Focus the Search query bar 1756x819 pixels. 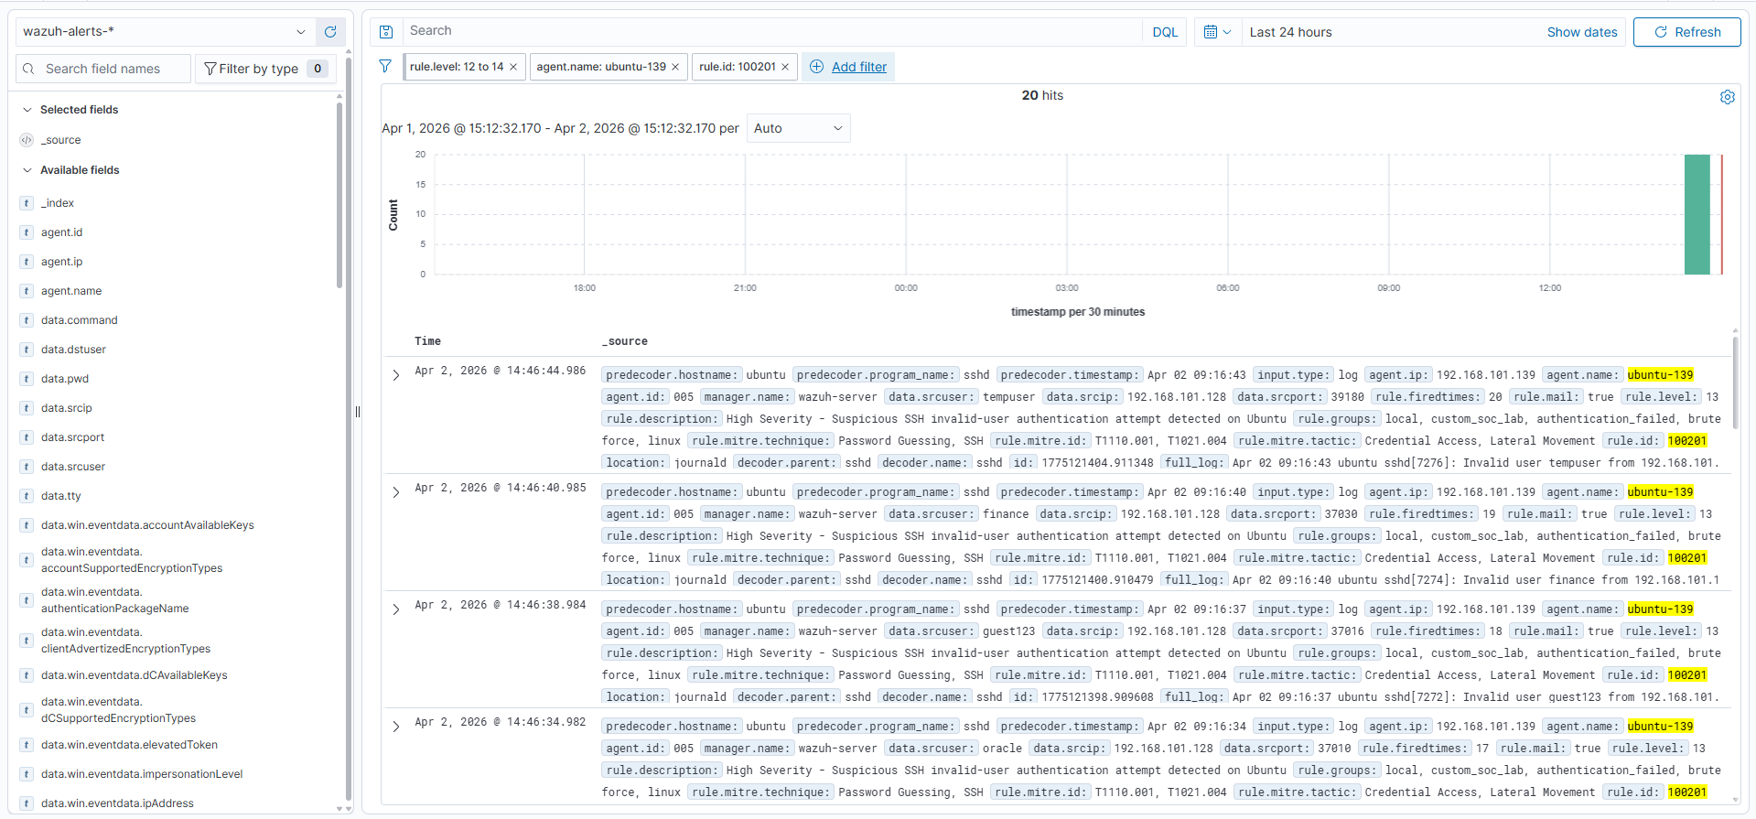(773, 31)
